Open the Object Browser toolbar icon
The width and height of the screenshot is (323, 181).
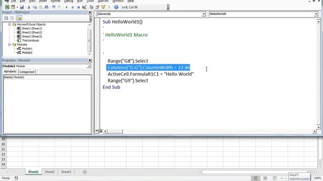[x=103, y=7]
